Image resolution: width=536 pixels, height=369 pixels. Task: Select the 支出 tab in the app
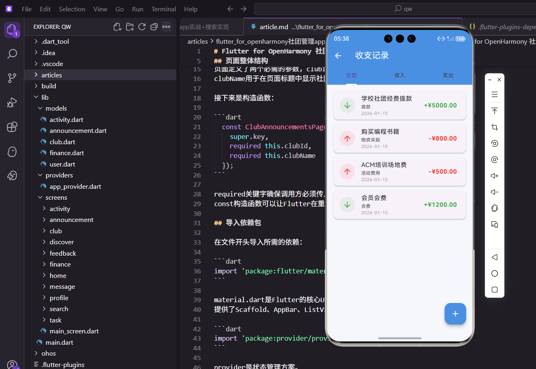point(448,75)
